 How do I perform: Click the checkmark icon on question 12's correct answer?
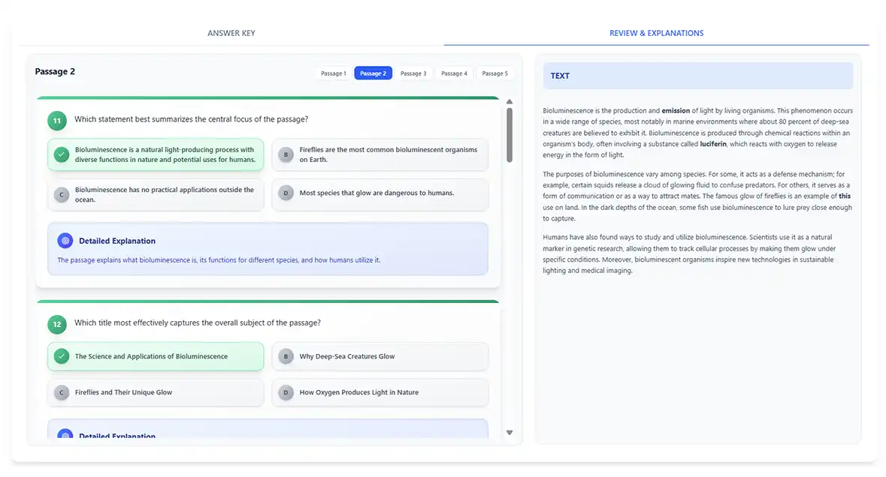pyautogui.click(x=62, y=355)
